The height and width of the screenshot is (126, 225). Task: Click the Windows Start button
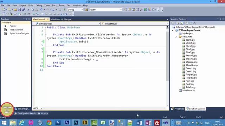(x=4, y=123)
